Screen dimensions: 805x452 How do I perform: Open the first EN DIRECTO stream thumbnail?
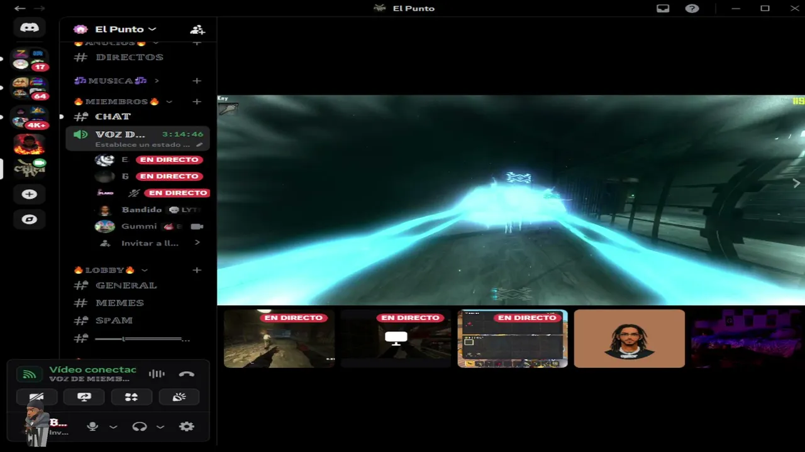point(279,338)
